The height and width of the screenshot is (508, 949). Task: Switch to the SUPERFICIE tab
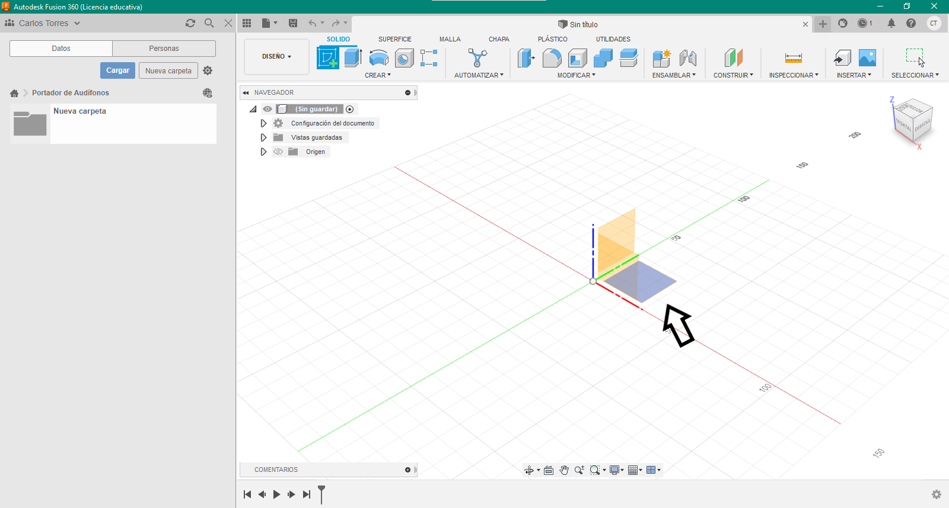pyautogui.click(x=395, y=39)
